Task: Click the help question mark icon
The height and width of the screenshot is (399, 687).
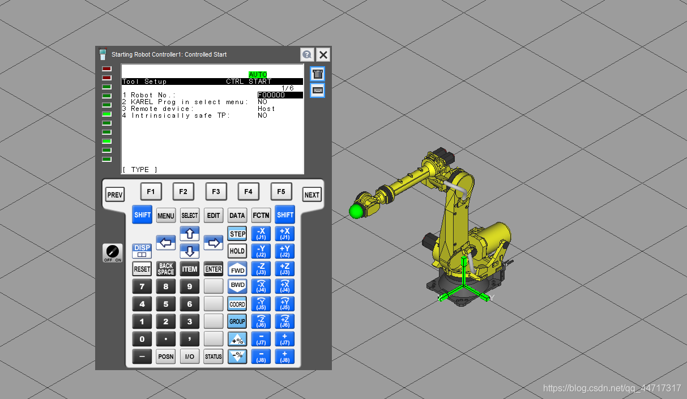Action: pos(307,55)
